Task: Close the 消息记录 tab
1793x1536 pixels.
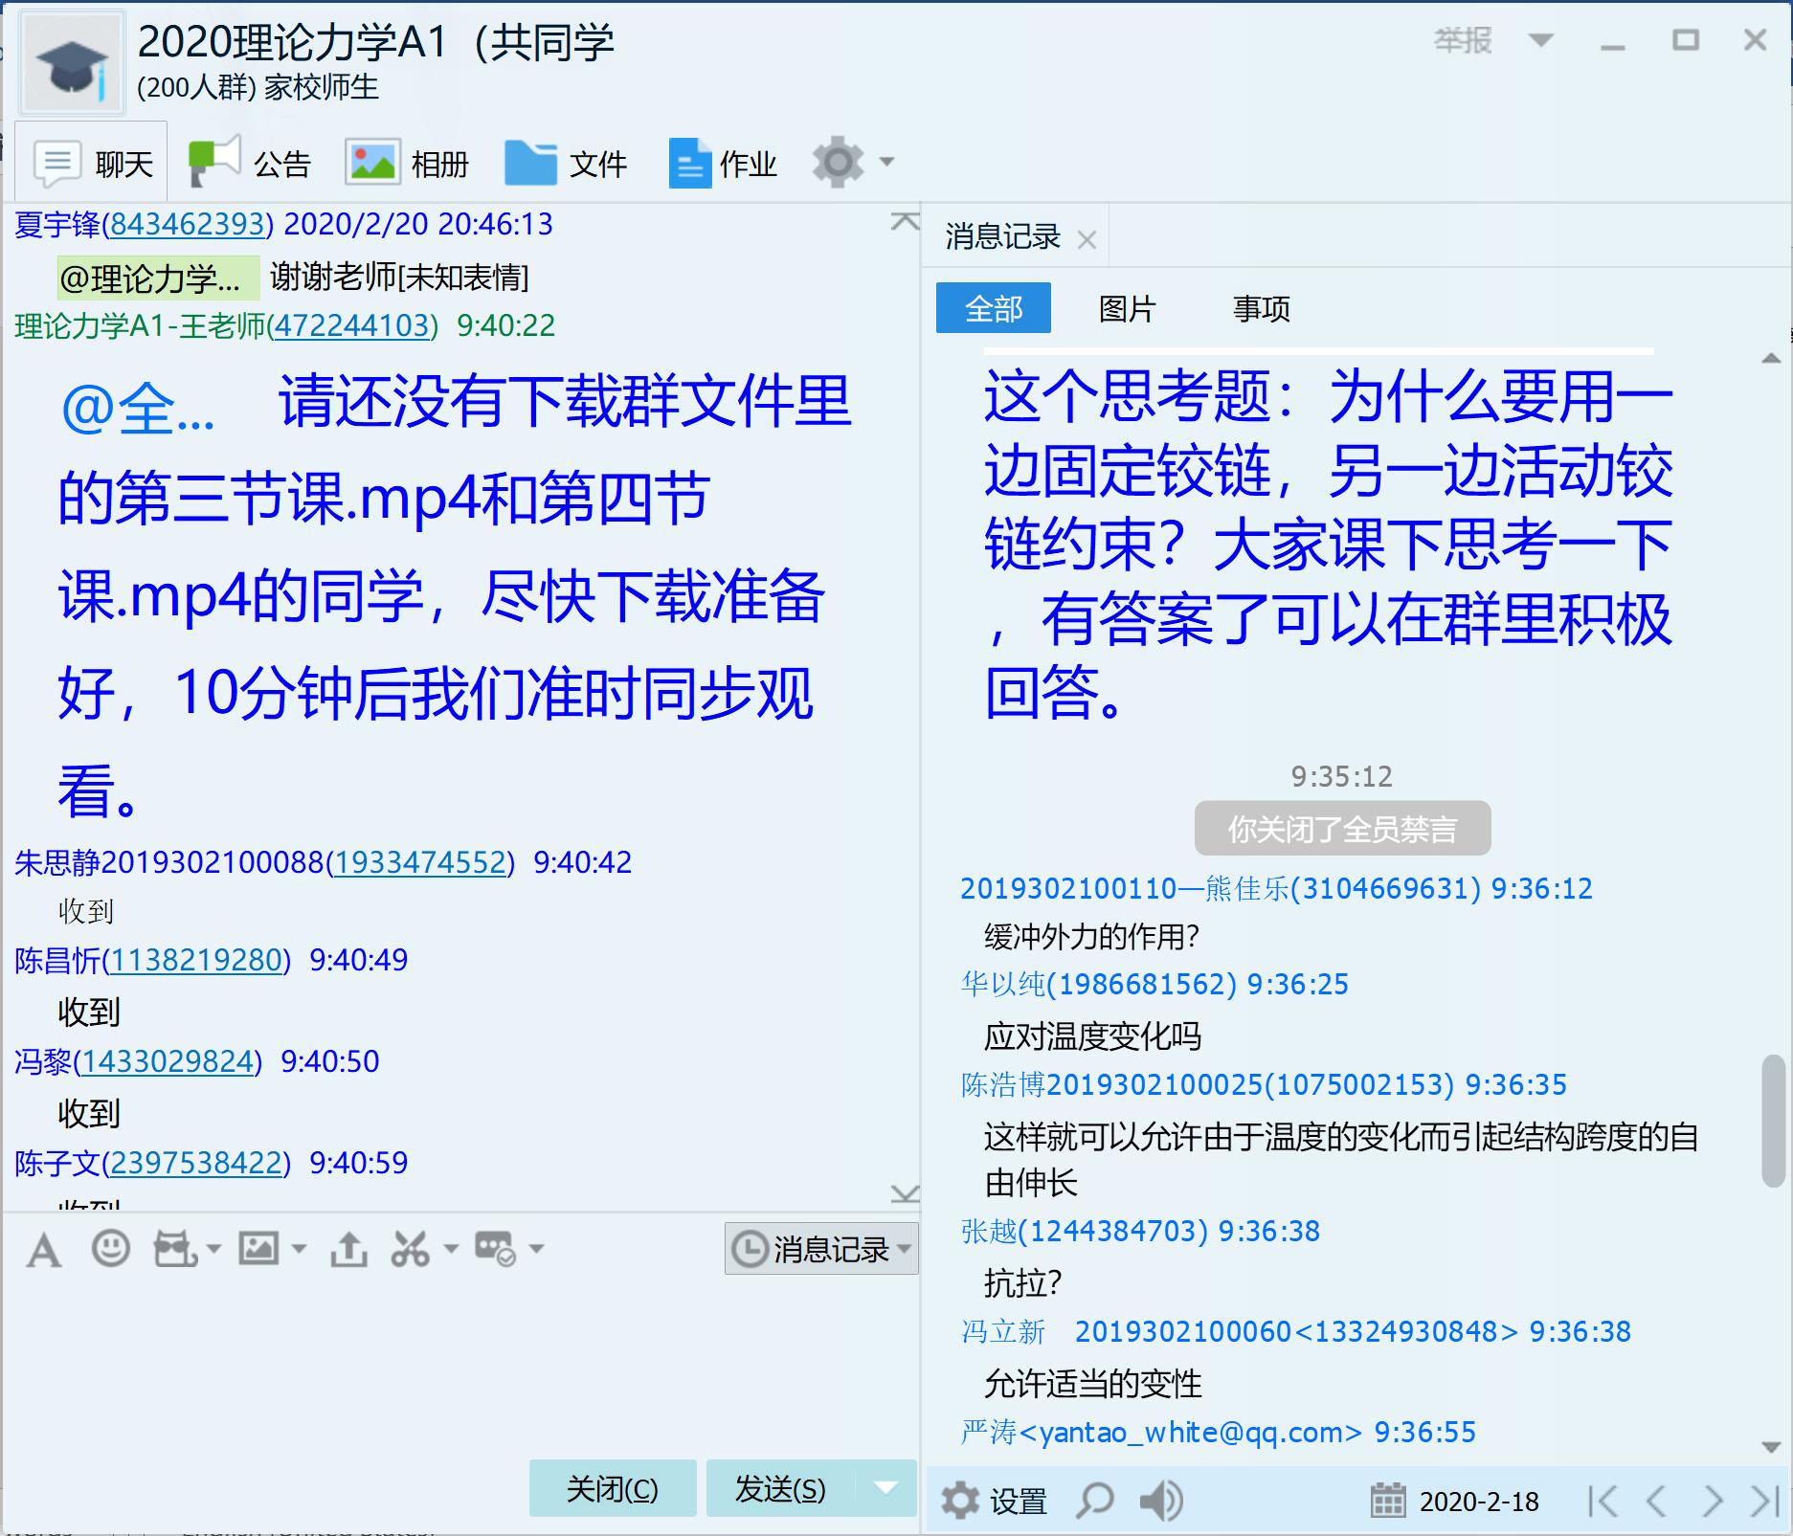Action: point(1087,239)
